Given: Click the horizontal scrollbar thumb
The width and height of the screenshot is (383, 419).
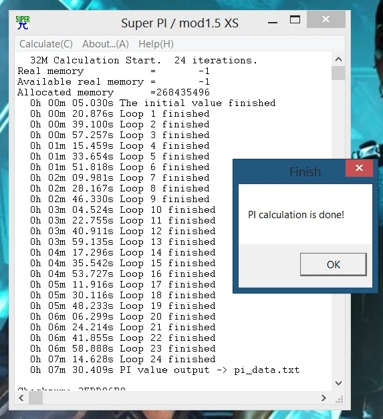Looking at the screenshot, I should pyautogui.click(x=35, y=398).
